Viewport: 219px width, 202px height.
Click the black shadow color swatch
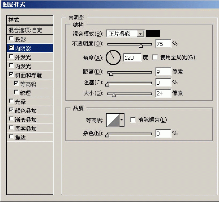153,33
